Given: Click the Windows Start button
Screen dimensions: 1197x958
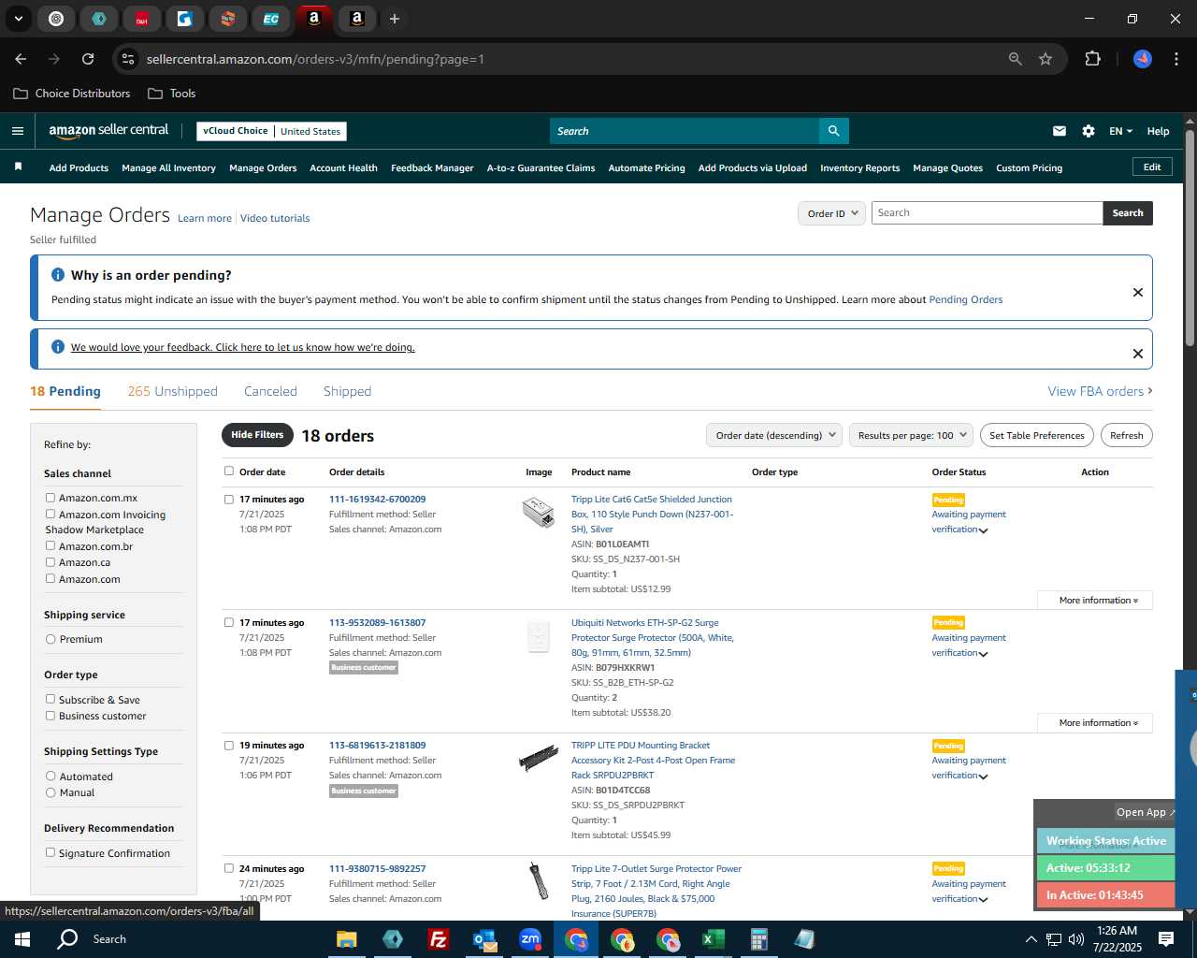Looking at the screenshot, I should (22, 939).
